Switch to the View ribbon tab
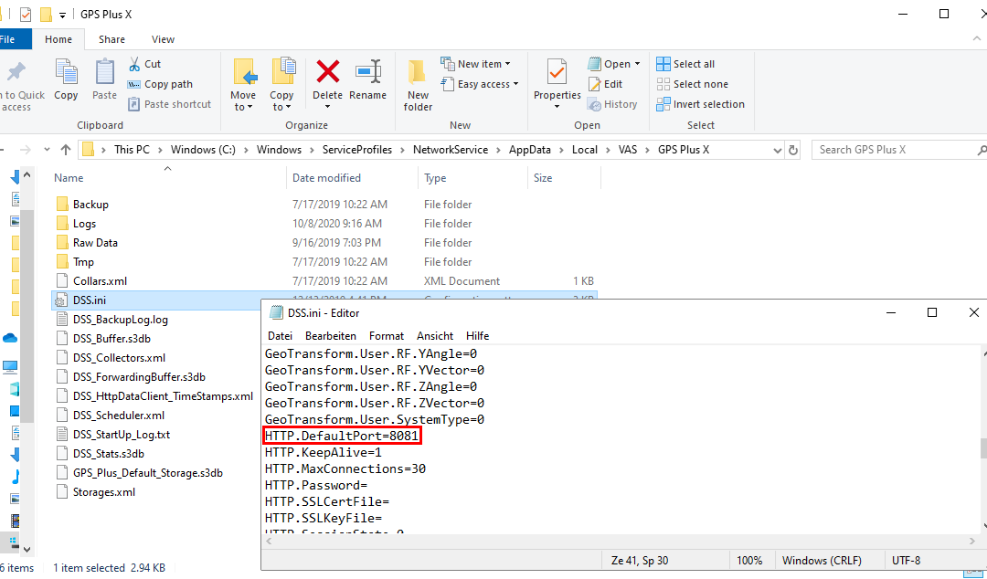 pos(164,39)
